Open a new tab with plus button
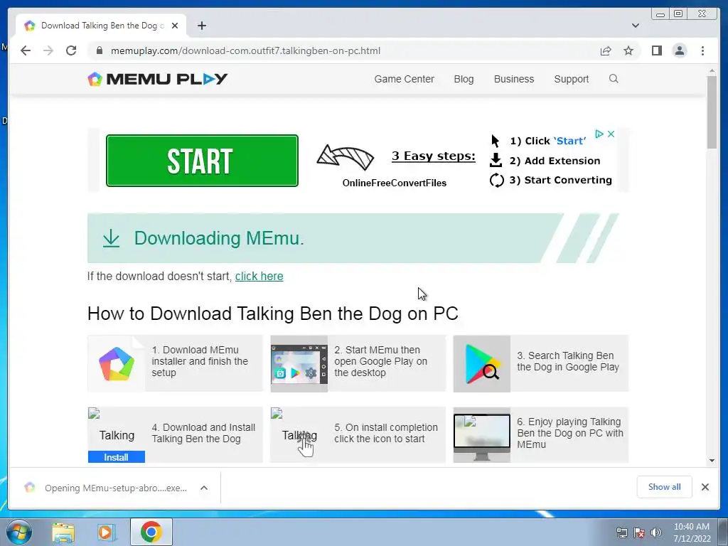Screen dimensions: 728x546 pyautogui.click(x=201, y=26)
